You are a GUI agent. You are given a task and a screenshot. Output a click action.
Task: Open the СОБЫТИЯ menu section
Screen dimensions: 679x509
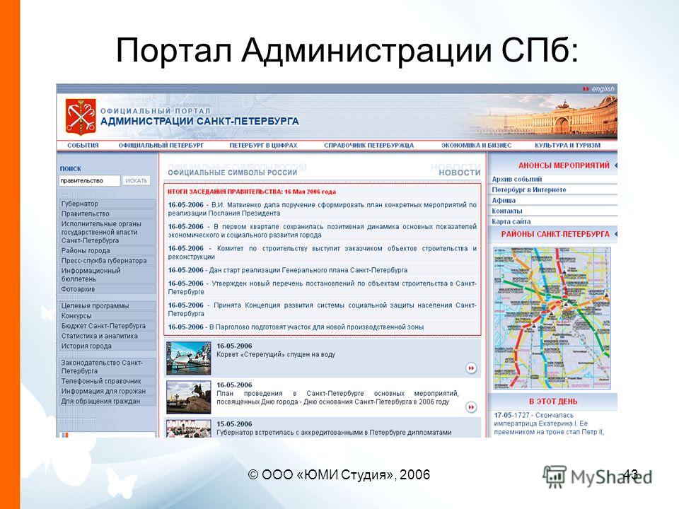pyautogui.click(x=83, y=146)
